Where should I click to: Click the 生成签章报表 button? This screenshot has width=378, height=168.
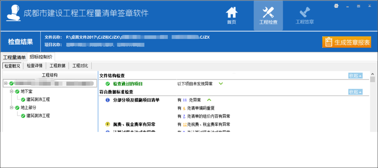point(347,42)
